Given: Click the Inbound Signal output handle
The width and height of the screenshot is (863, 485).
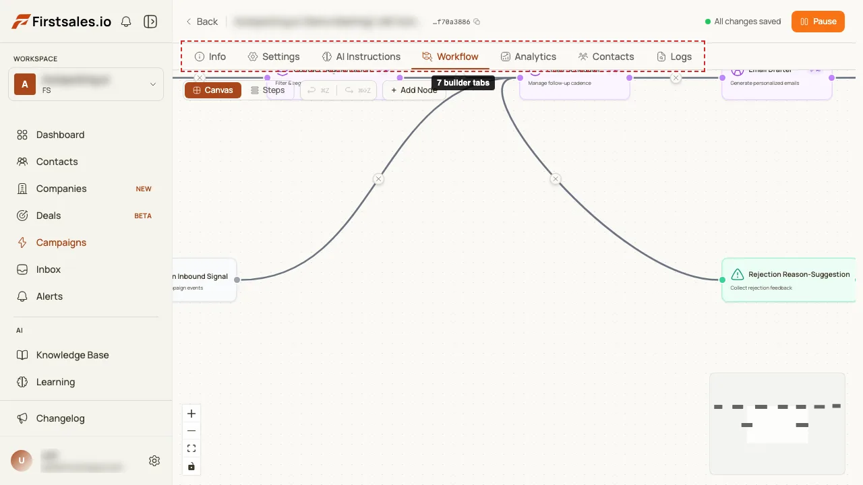Looking at the screenshot, I should coord(237,280).
